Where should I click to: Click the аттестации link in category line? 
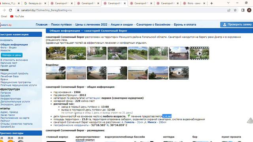(x=93, y=98)
